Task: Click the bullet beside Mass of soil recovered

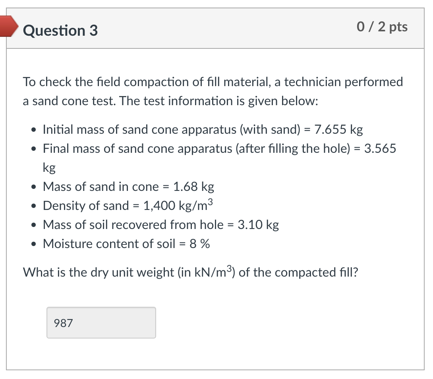Action: 33,225
